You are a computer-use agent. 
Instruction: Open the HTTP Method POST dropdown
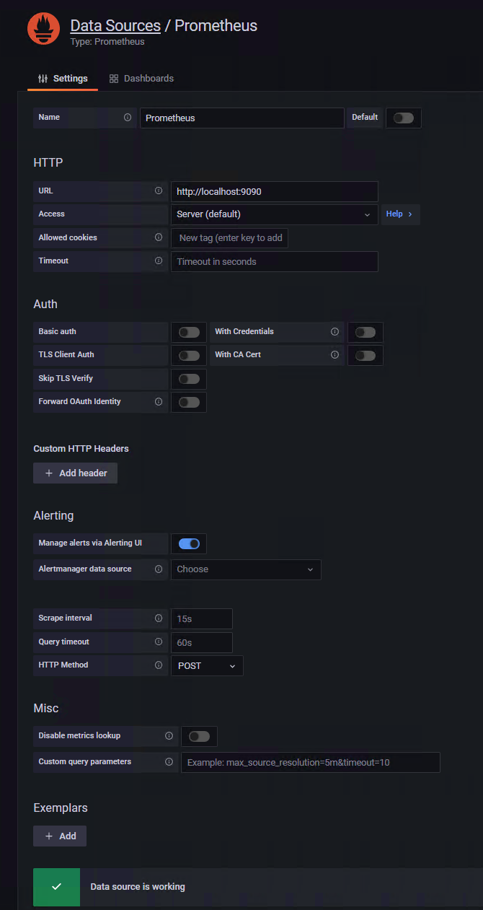[207, 665]
